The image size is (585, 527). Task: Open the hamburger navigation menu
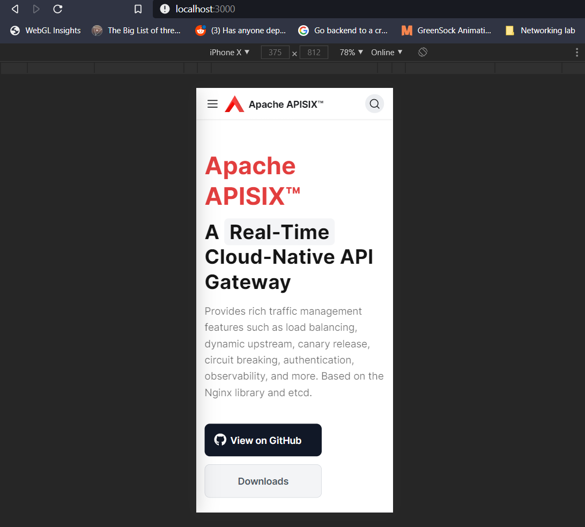(x=213, y=103)
